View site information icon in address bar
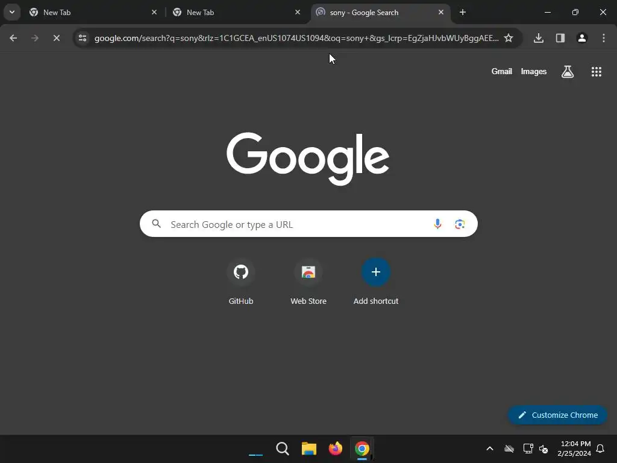This screenshot has height=463, width=617. tap(83, 38)
